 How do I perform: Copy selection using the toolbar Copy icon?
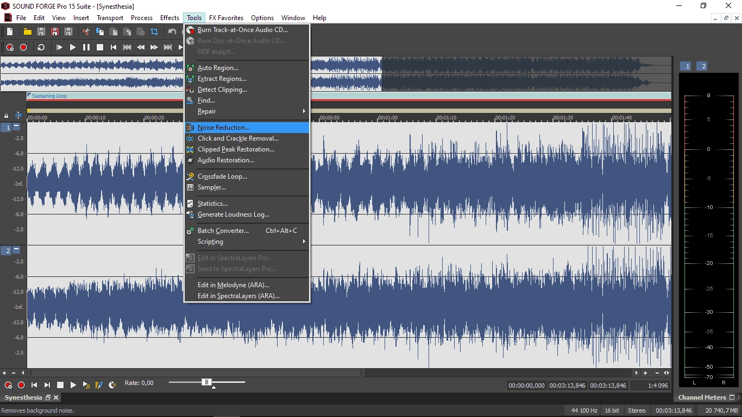pyautogui.click(x=100, y=32)
